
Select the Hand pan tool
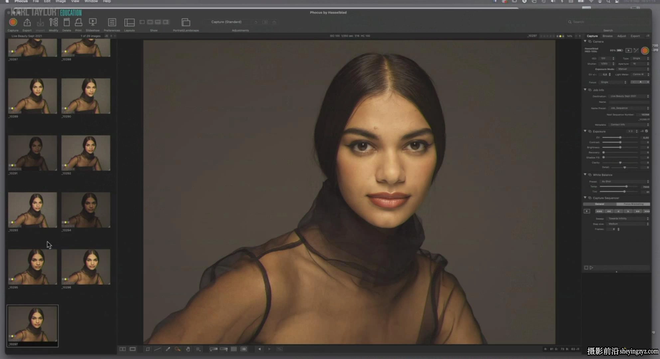point(188,349)
